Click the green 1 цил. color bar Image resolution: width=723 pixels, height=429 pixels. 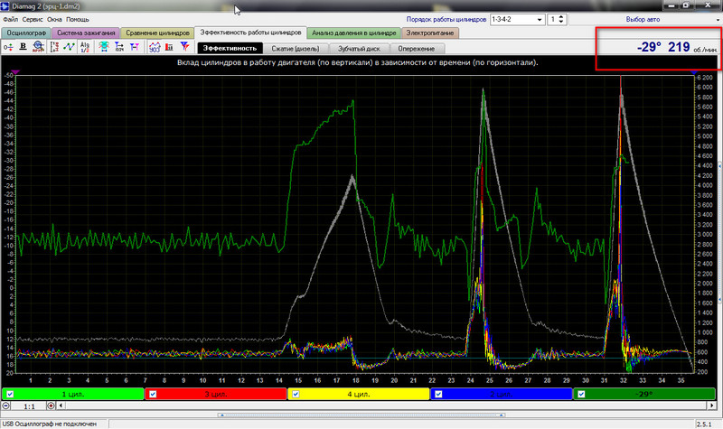click(73, 394)
